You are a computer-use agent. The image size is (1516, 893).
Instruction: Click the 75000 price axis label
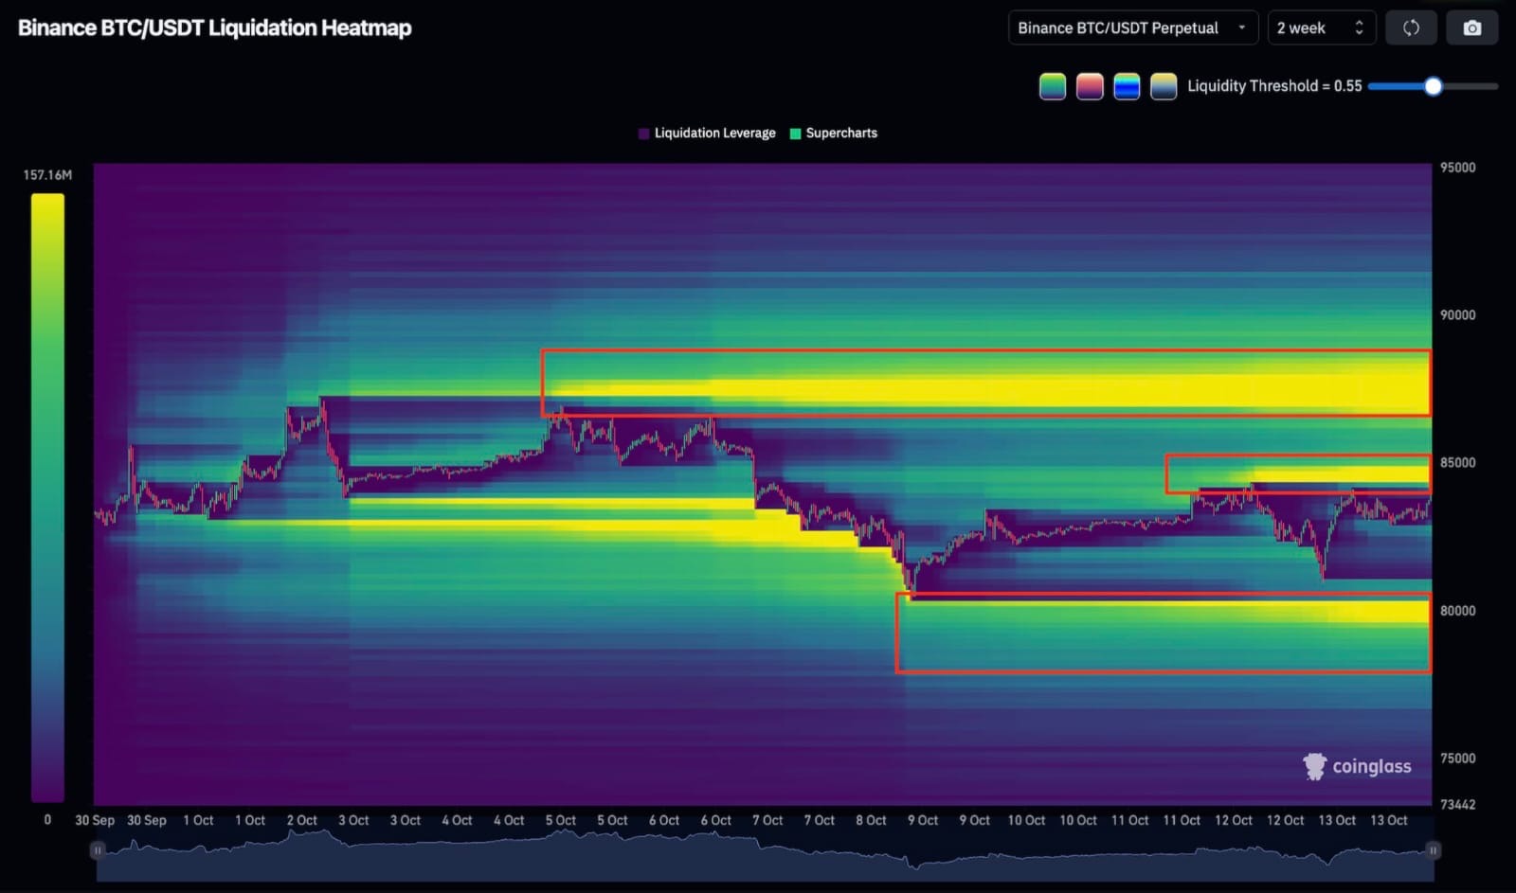tap(1457, 759)
